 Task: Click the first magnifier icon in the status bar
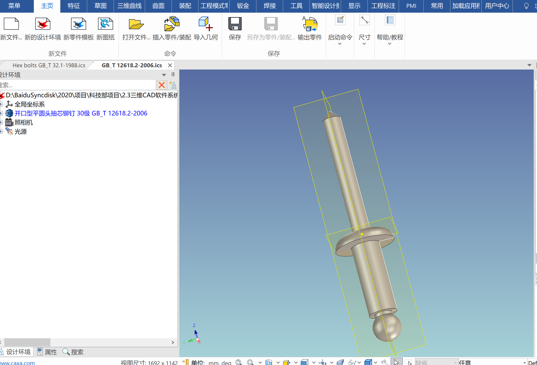[x=239, y=362]
